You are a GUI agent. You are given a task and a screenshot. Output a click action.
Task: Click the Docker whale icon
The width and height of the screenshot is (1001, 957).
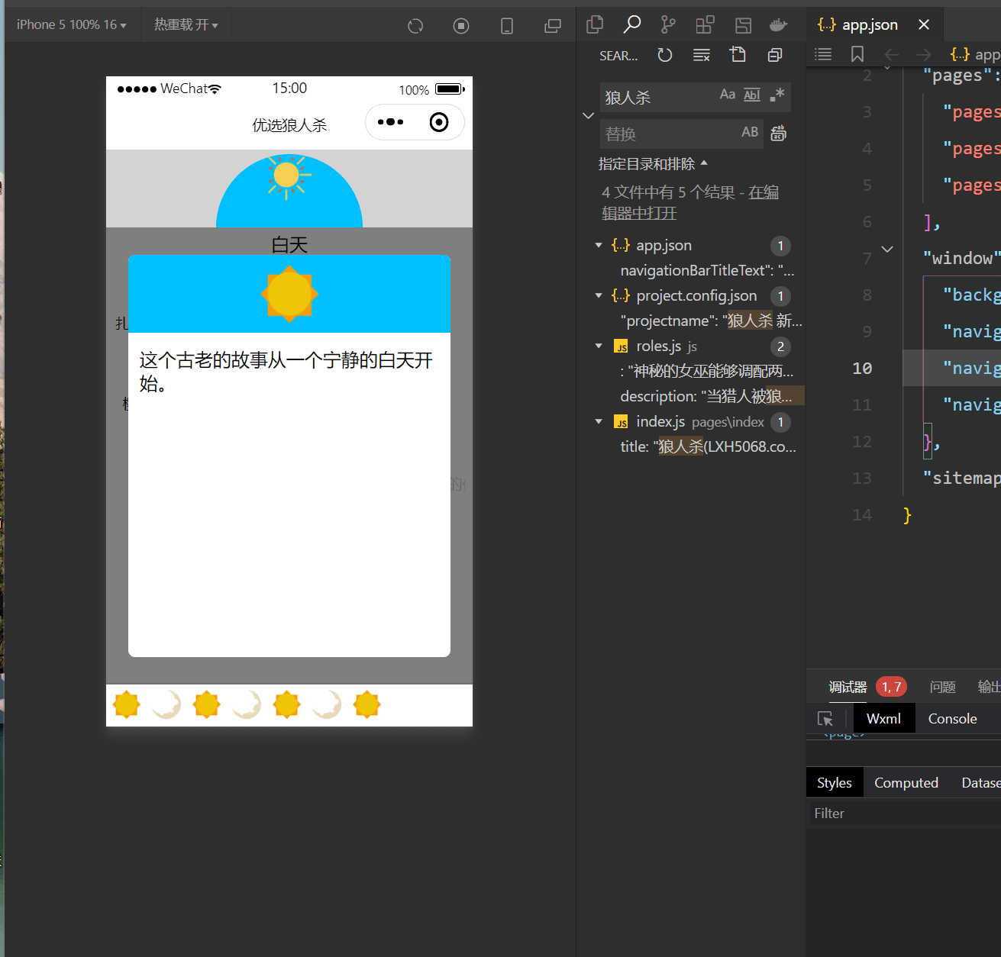[778, 25]
